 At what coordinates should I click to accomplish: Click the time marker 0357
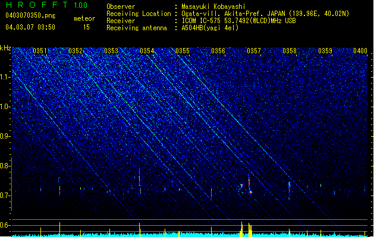[x=254, y=51]
